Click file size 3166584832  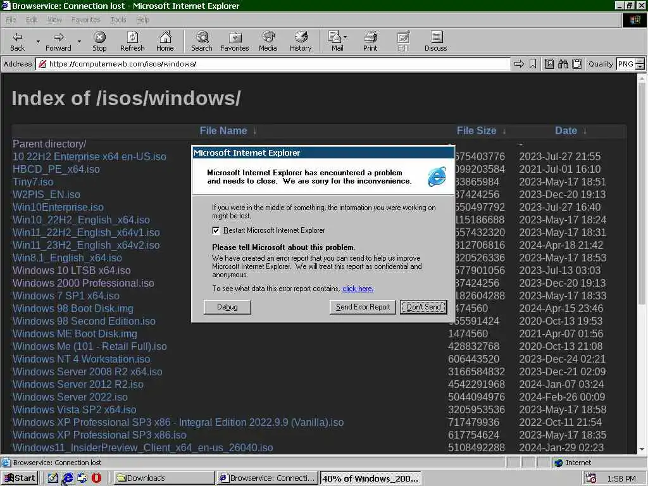(x=476, y=372)
